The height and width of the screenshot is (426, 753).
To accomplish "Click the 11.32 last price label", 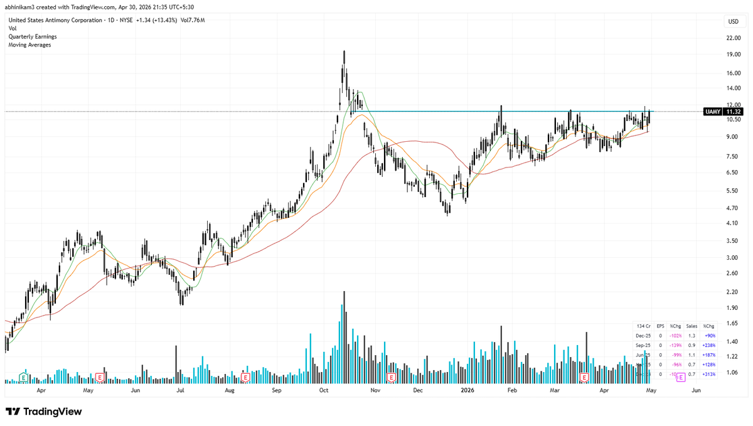I will 734,111.
